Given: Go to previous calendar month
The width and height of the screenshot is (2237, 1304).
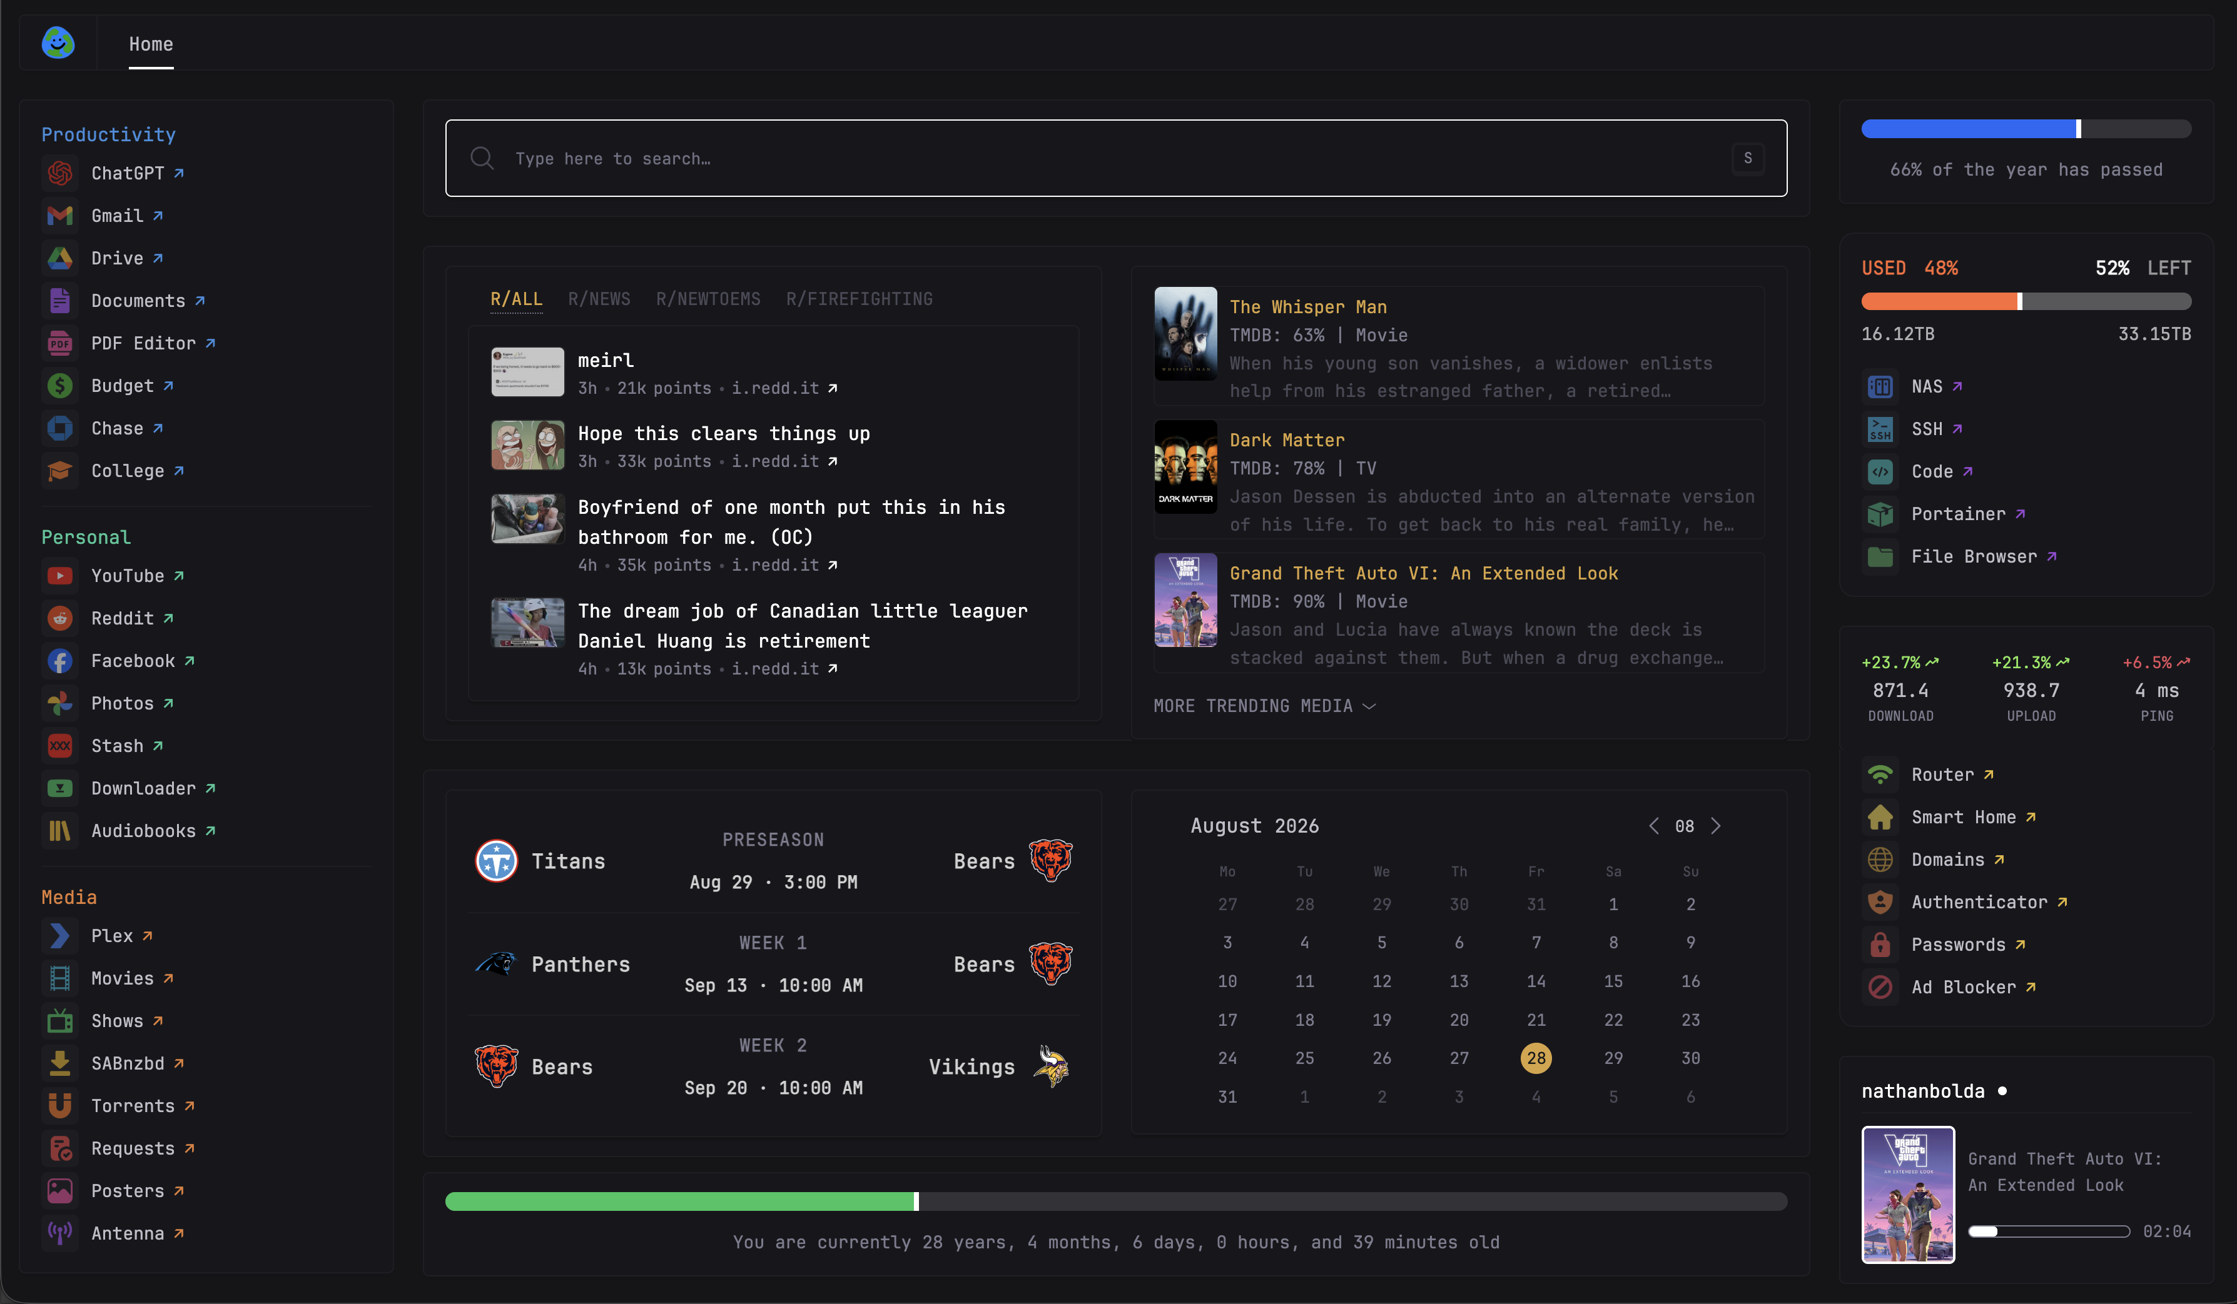Looking at the screenshot, I should tap(1654, 826).
